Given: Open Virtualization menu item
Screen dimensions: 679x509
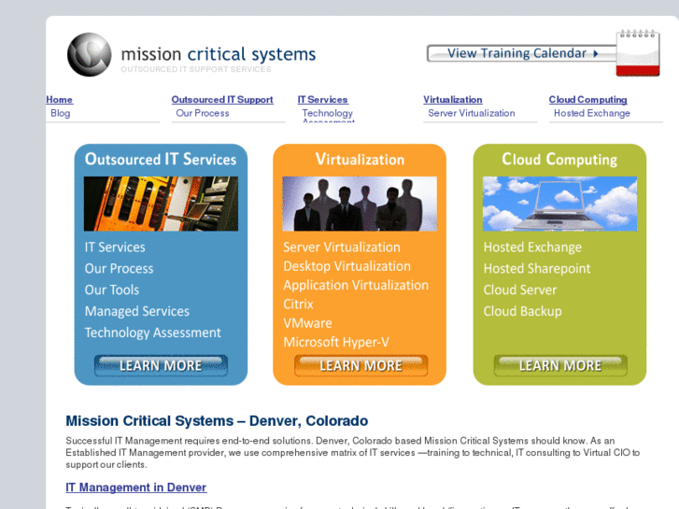Looking at the screenshot, I should click(x=453, y=100).
